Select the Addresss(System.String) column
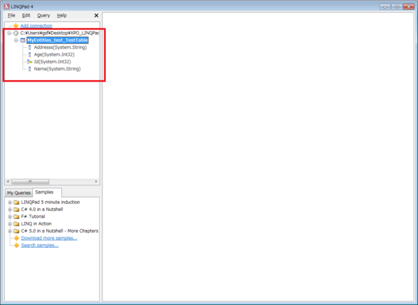The width and height of the screenshot is (418, 305). point(60,47)
